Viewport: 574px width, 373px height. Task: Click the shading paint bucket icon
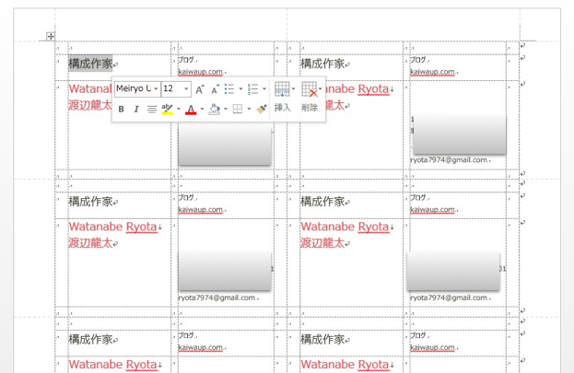tap(214, 110)
